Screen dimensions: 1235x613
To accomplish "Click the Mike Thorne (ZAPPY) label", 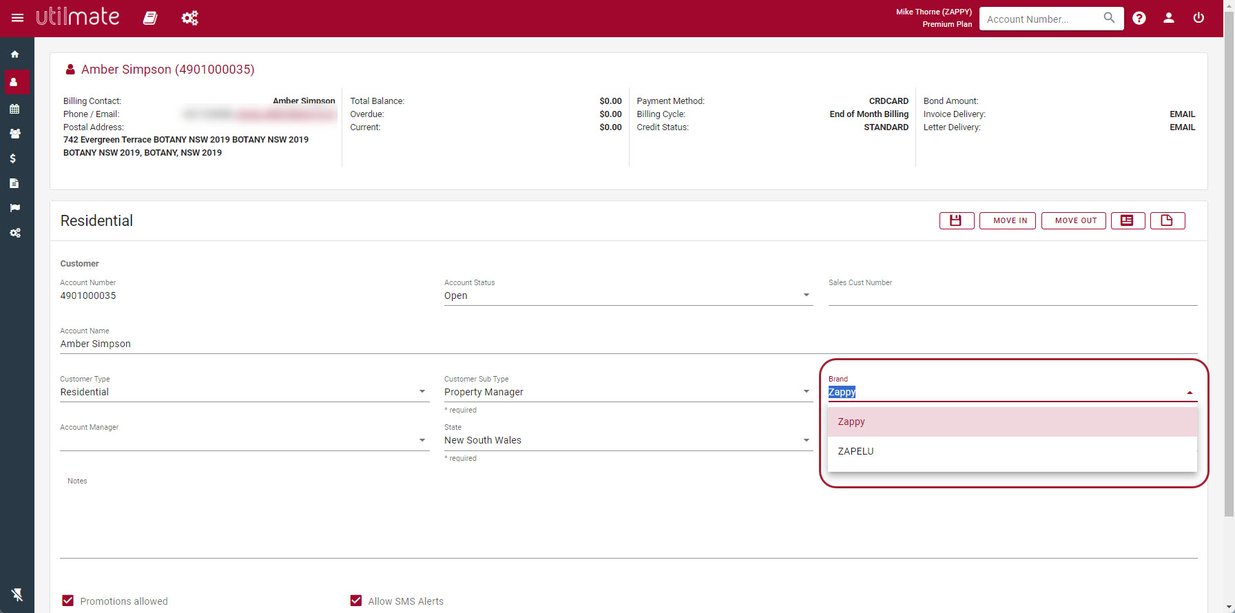I will point(933,12).
